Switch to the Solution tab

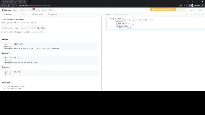coord(22,14)
